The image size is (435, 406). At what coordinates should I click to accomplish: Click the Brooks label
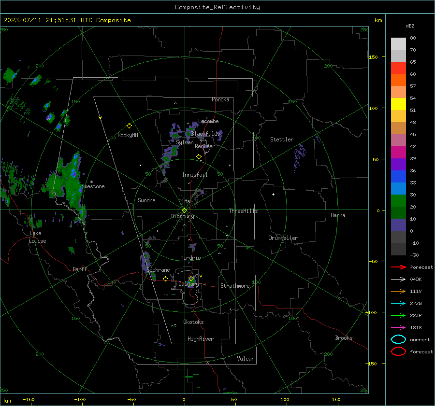tap(344, 338)
